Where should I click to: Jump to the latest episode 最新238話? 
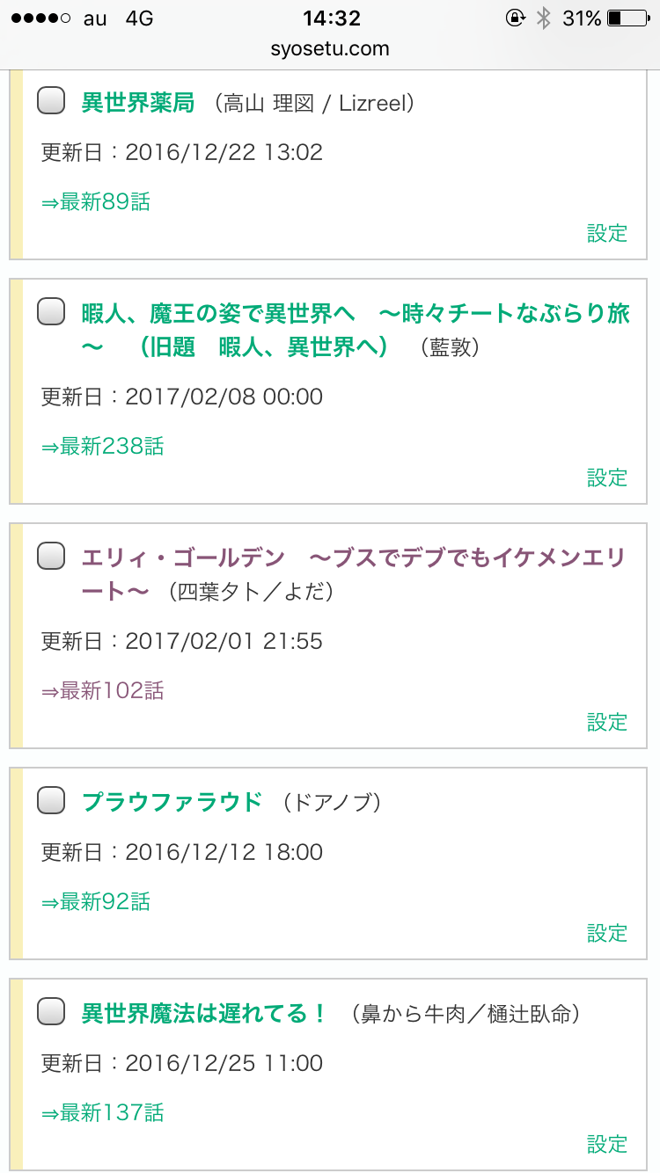(103, 447)
